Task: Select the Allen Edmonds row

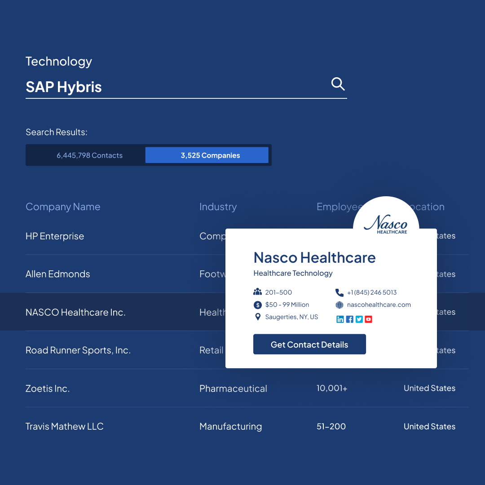Action: [x=247, y=274]
